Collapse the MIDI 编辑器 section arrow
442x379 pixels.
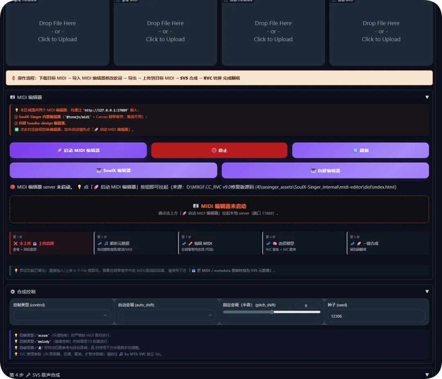427,97
